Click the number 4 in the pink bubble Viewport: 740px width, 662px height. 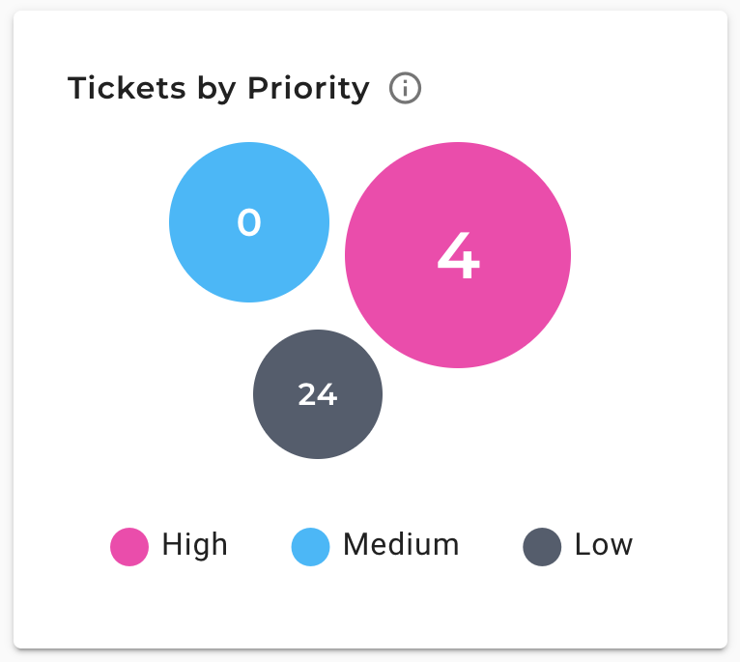tap(458, 255)
